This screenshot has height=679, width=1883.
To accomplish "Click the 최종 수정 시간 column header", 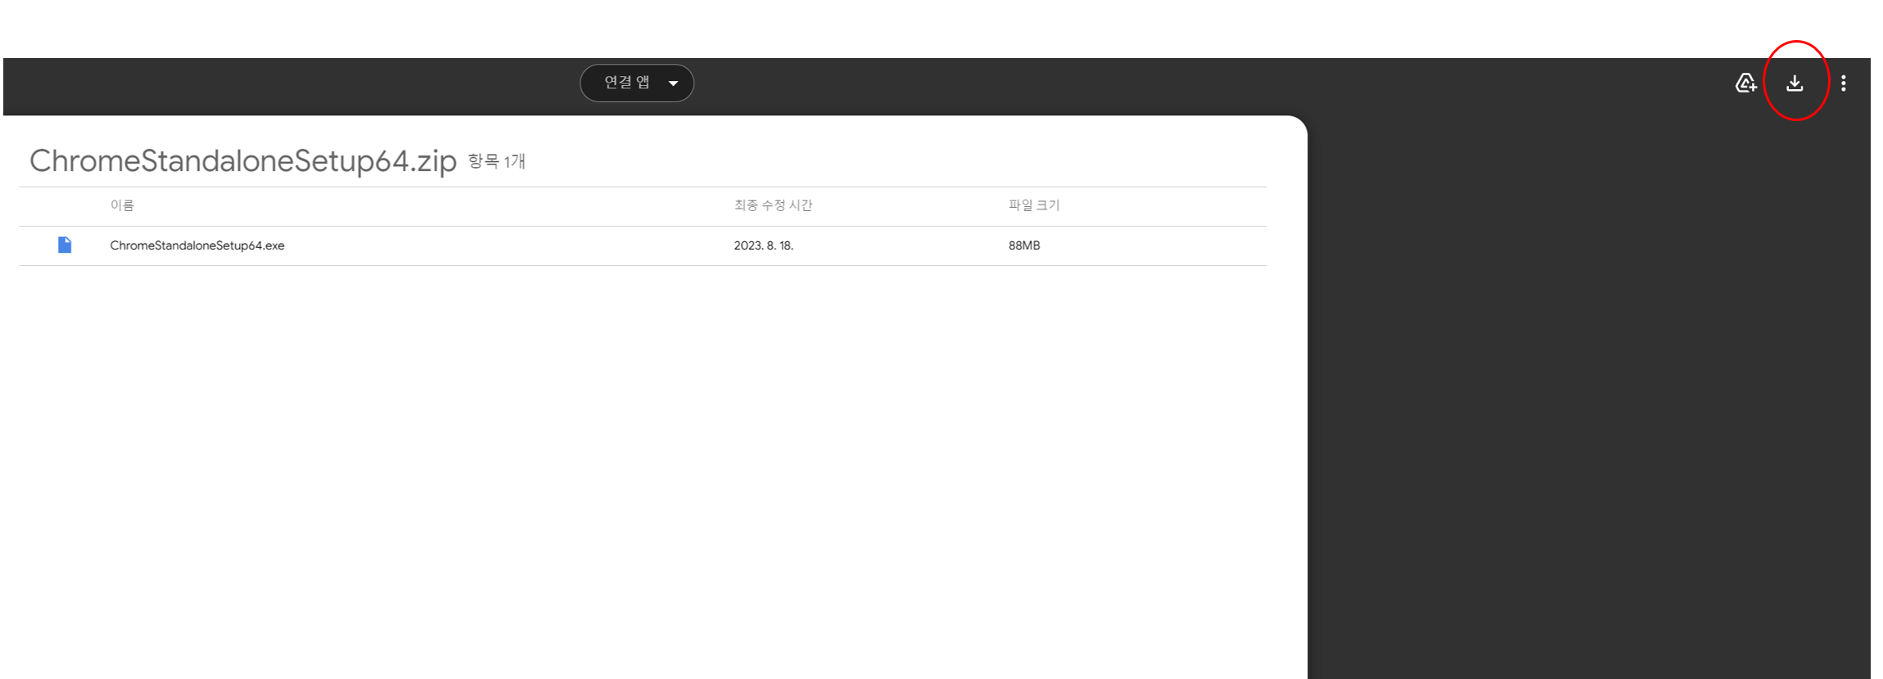I will (773, 205).
